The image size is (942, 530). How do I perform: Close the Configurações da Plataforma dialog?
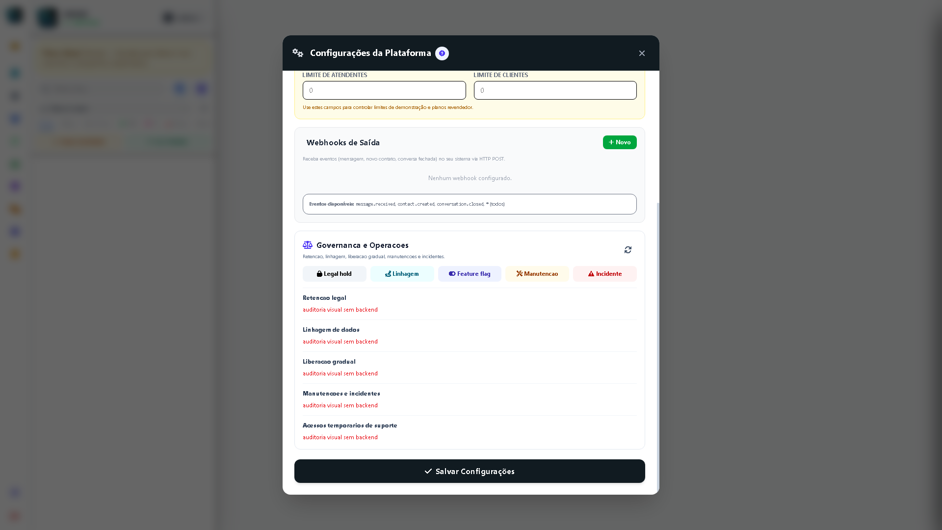coord(642,53)
